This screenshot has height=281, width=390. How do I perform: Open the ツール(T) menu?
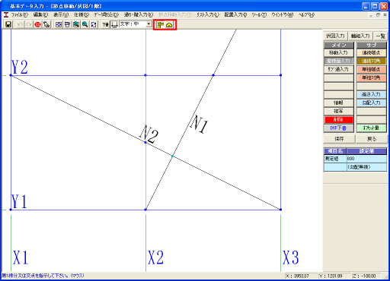[x=259, y=15]
